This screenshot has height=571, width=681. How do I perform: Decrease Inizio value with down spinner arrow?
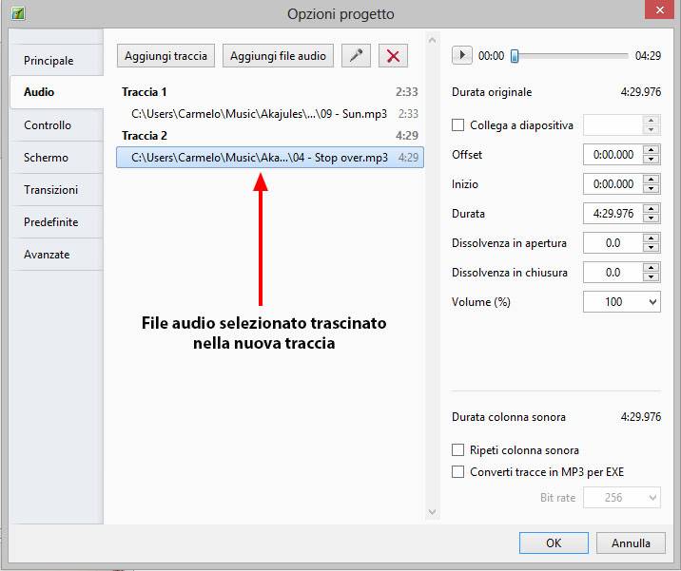[651, 189]
